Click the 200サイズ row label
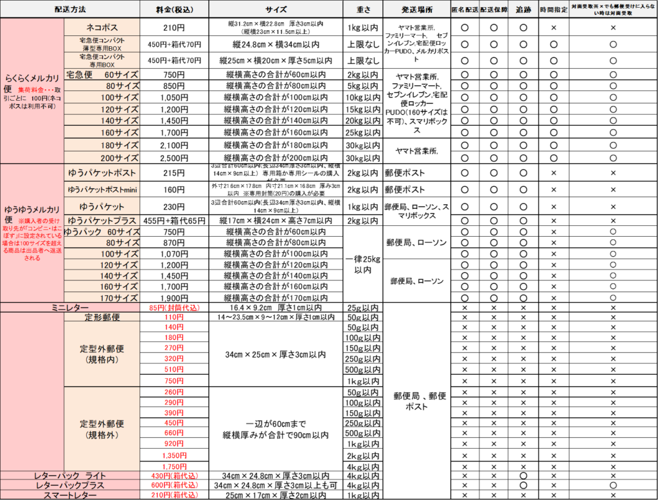This screenshot has height=500, width=658. click(102, 158)
